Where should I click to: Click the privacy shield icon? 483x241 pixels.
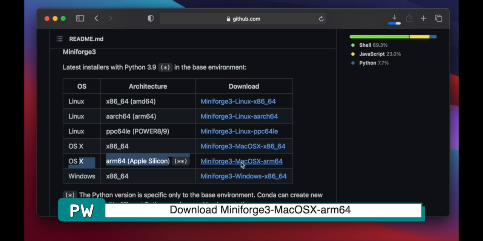coord(151,18)
